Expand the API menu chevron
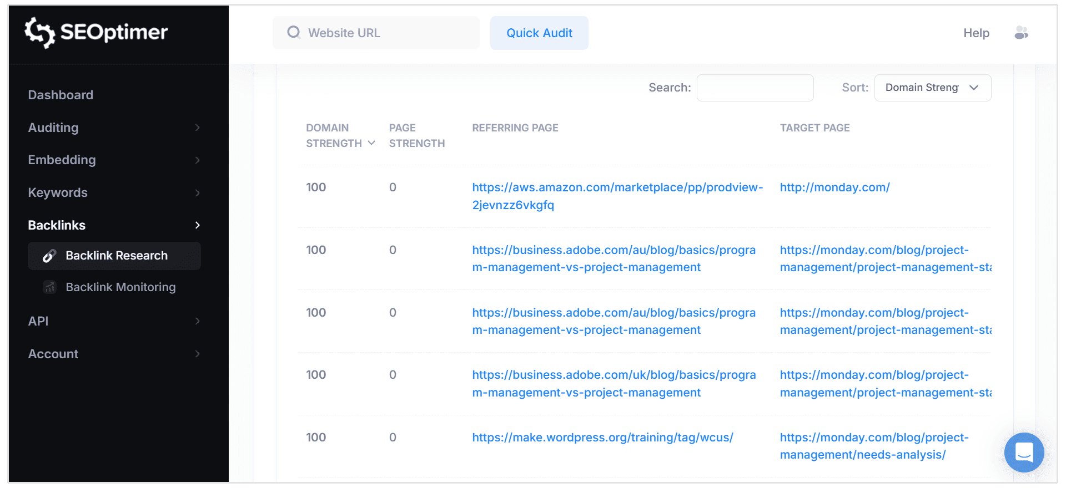Screen dimensions: 1066x488 [x=197, y=321]
